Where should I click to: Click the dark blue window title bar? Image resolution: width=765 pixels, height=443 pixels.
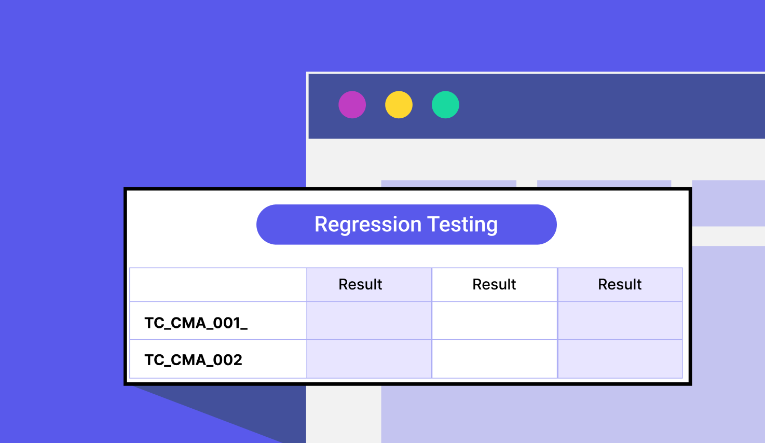point(537,106)
